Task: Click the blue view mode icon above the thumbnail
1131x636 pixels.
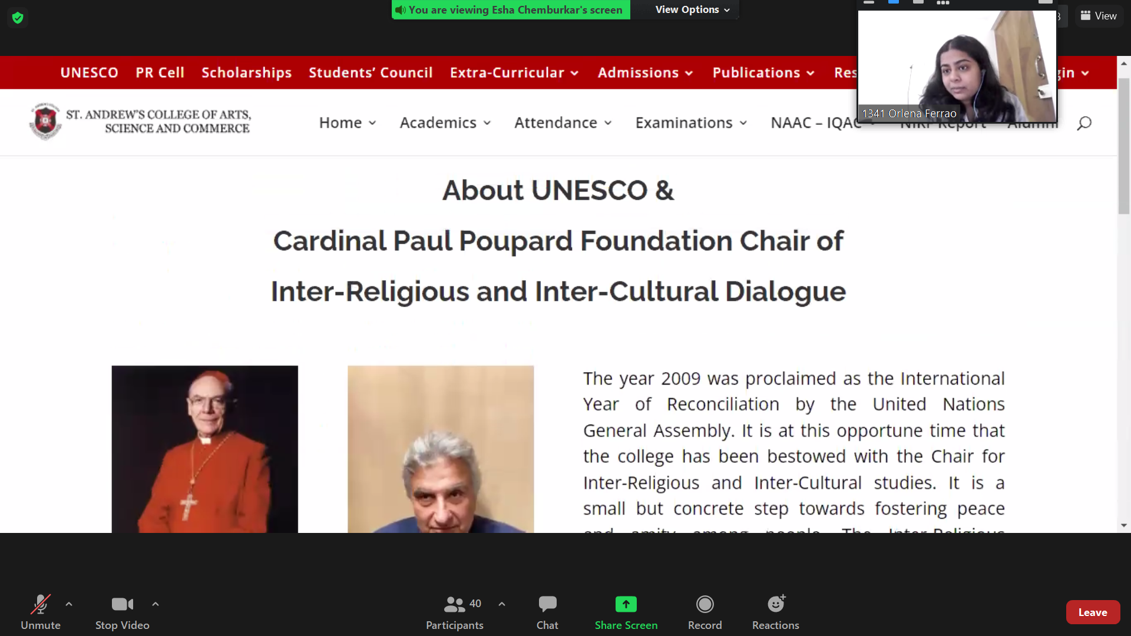Action: pyautogui.click(x=894, y=2)
